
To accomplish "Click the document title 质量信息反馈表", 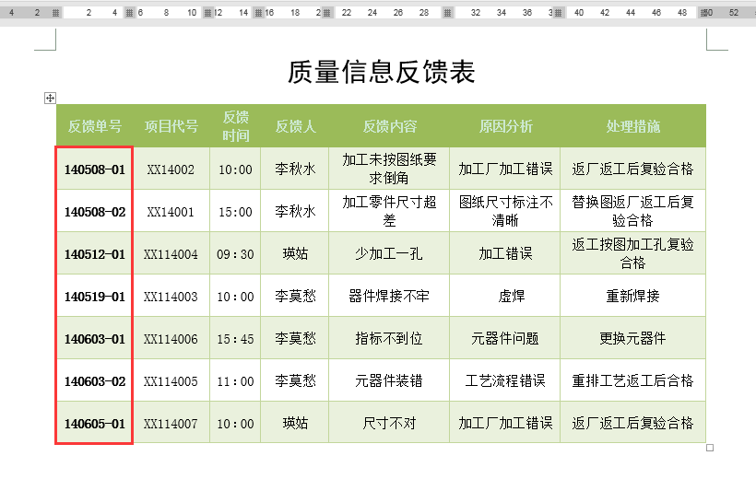I will coord(382,72).
